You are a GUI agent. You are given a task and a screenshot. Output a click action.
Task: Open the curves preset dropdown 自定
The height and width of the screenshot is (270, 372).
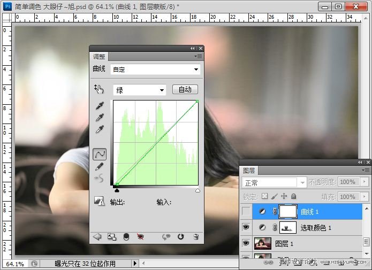pyautogui.click(x=155, y=70)
